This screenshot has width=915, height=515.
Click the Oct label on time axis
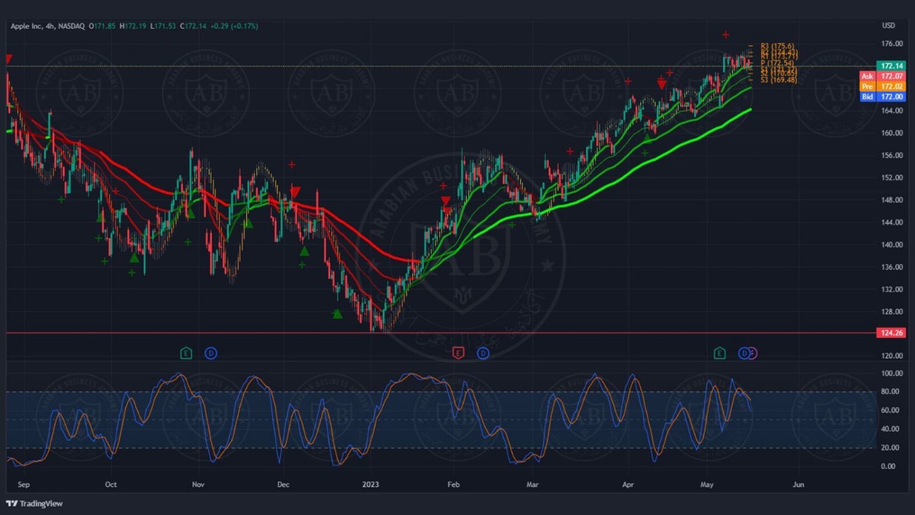click(110, 484)
